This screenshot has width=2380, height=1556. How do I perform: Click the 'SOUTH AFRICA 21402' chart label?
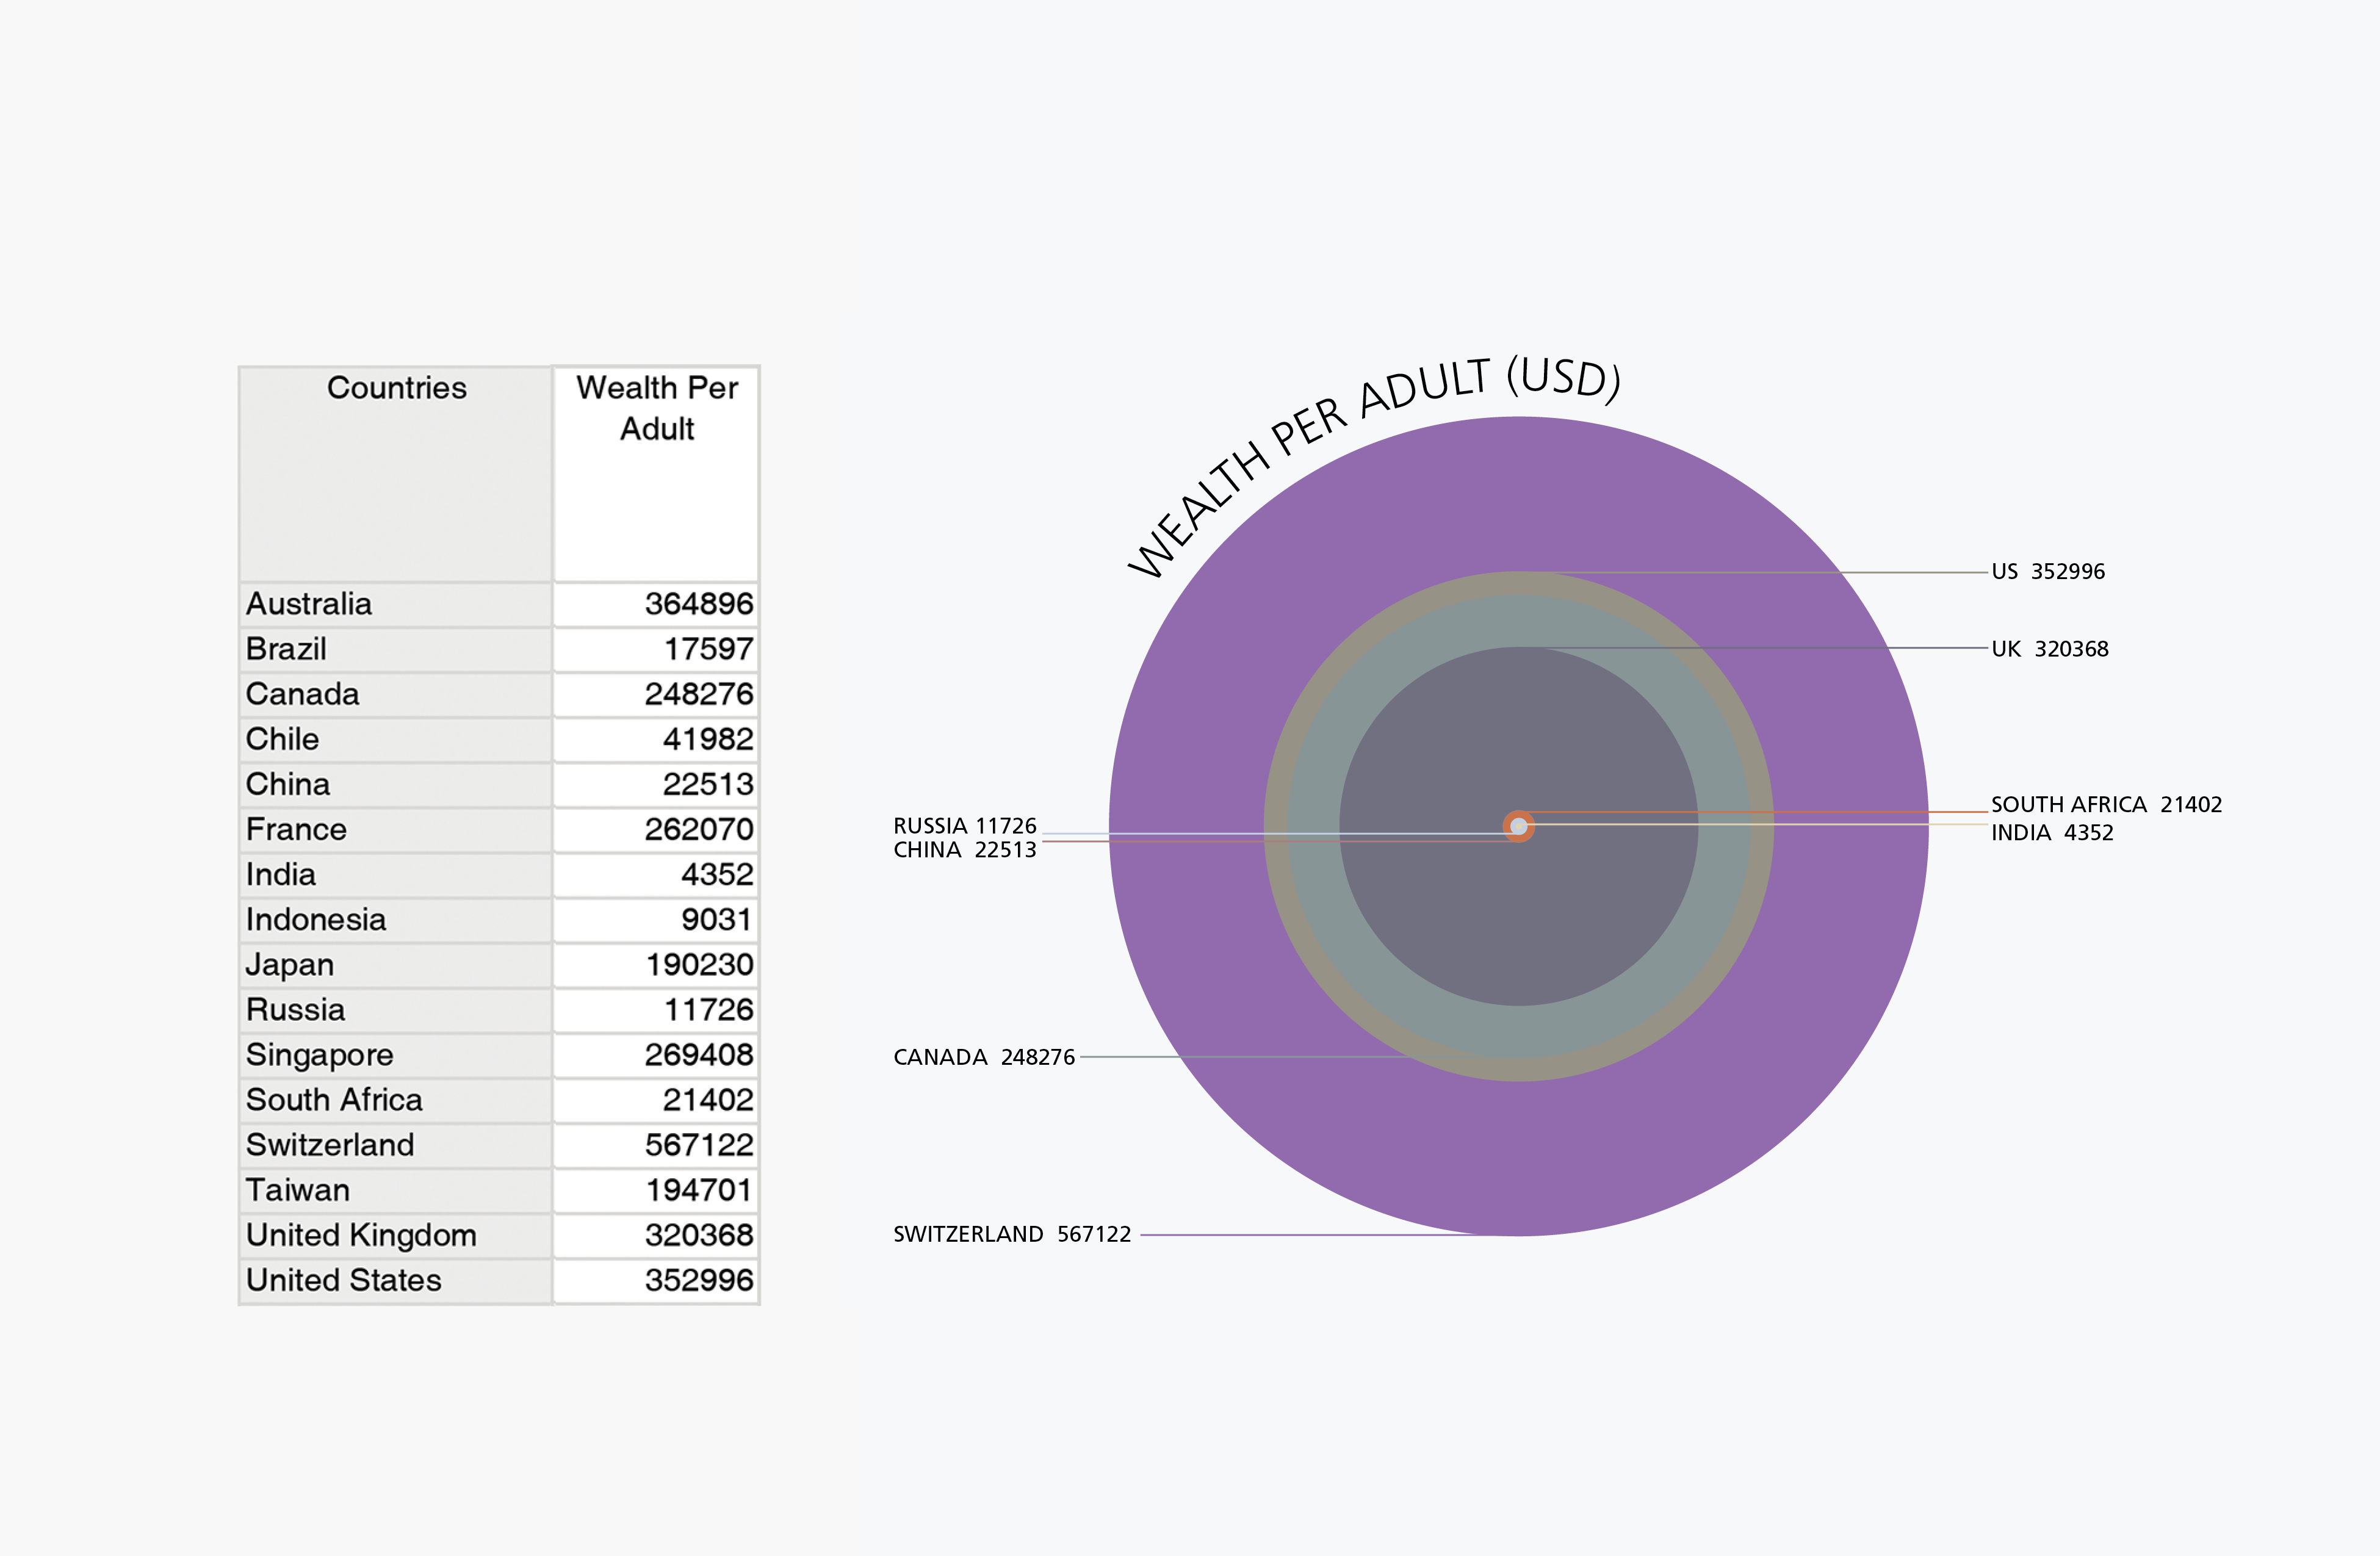(x=2106, y=804)
